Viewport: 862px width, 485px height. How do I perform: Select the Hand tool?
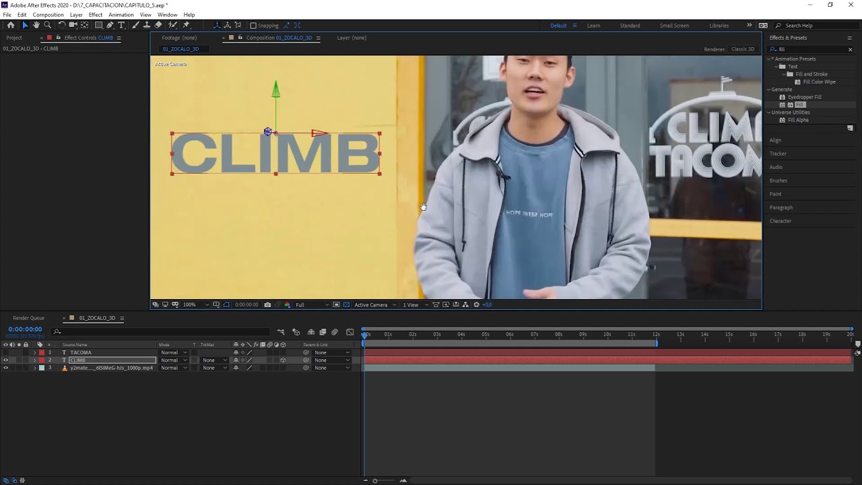click(36, 25)
